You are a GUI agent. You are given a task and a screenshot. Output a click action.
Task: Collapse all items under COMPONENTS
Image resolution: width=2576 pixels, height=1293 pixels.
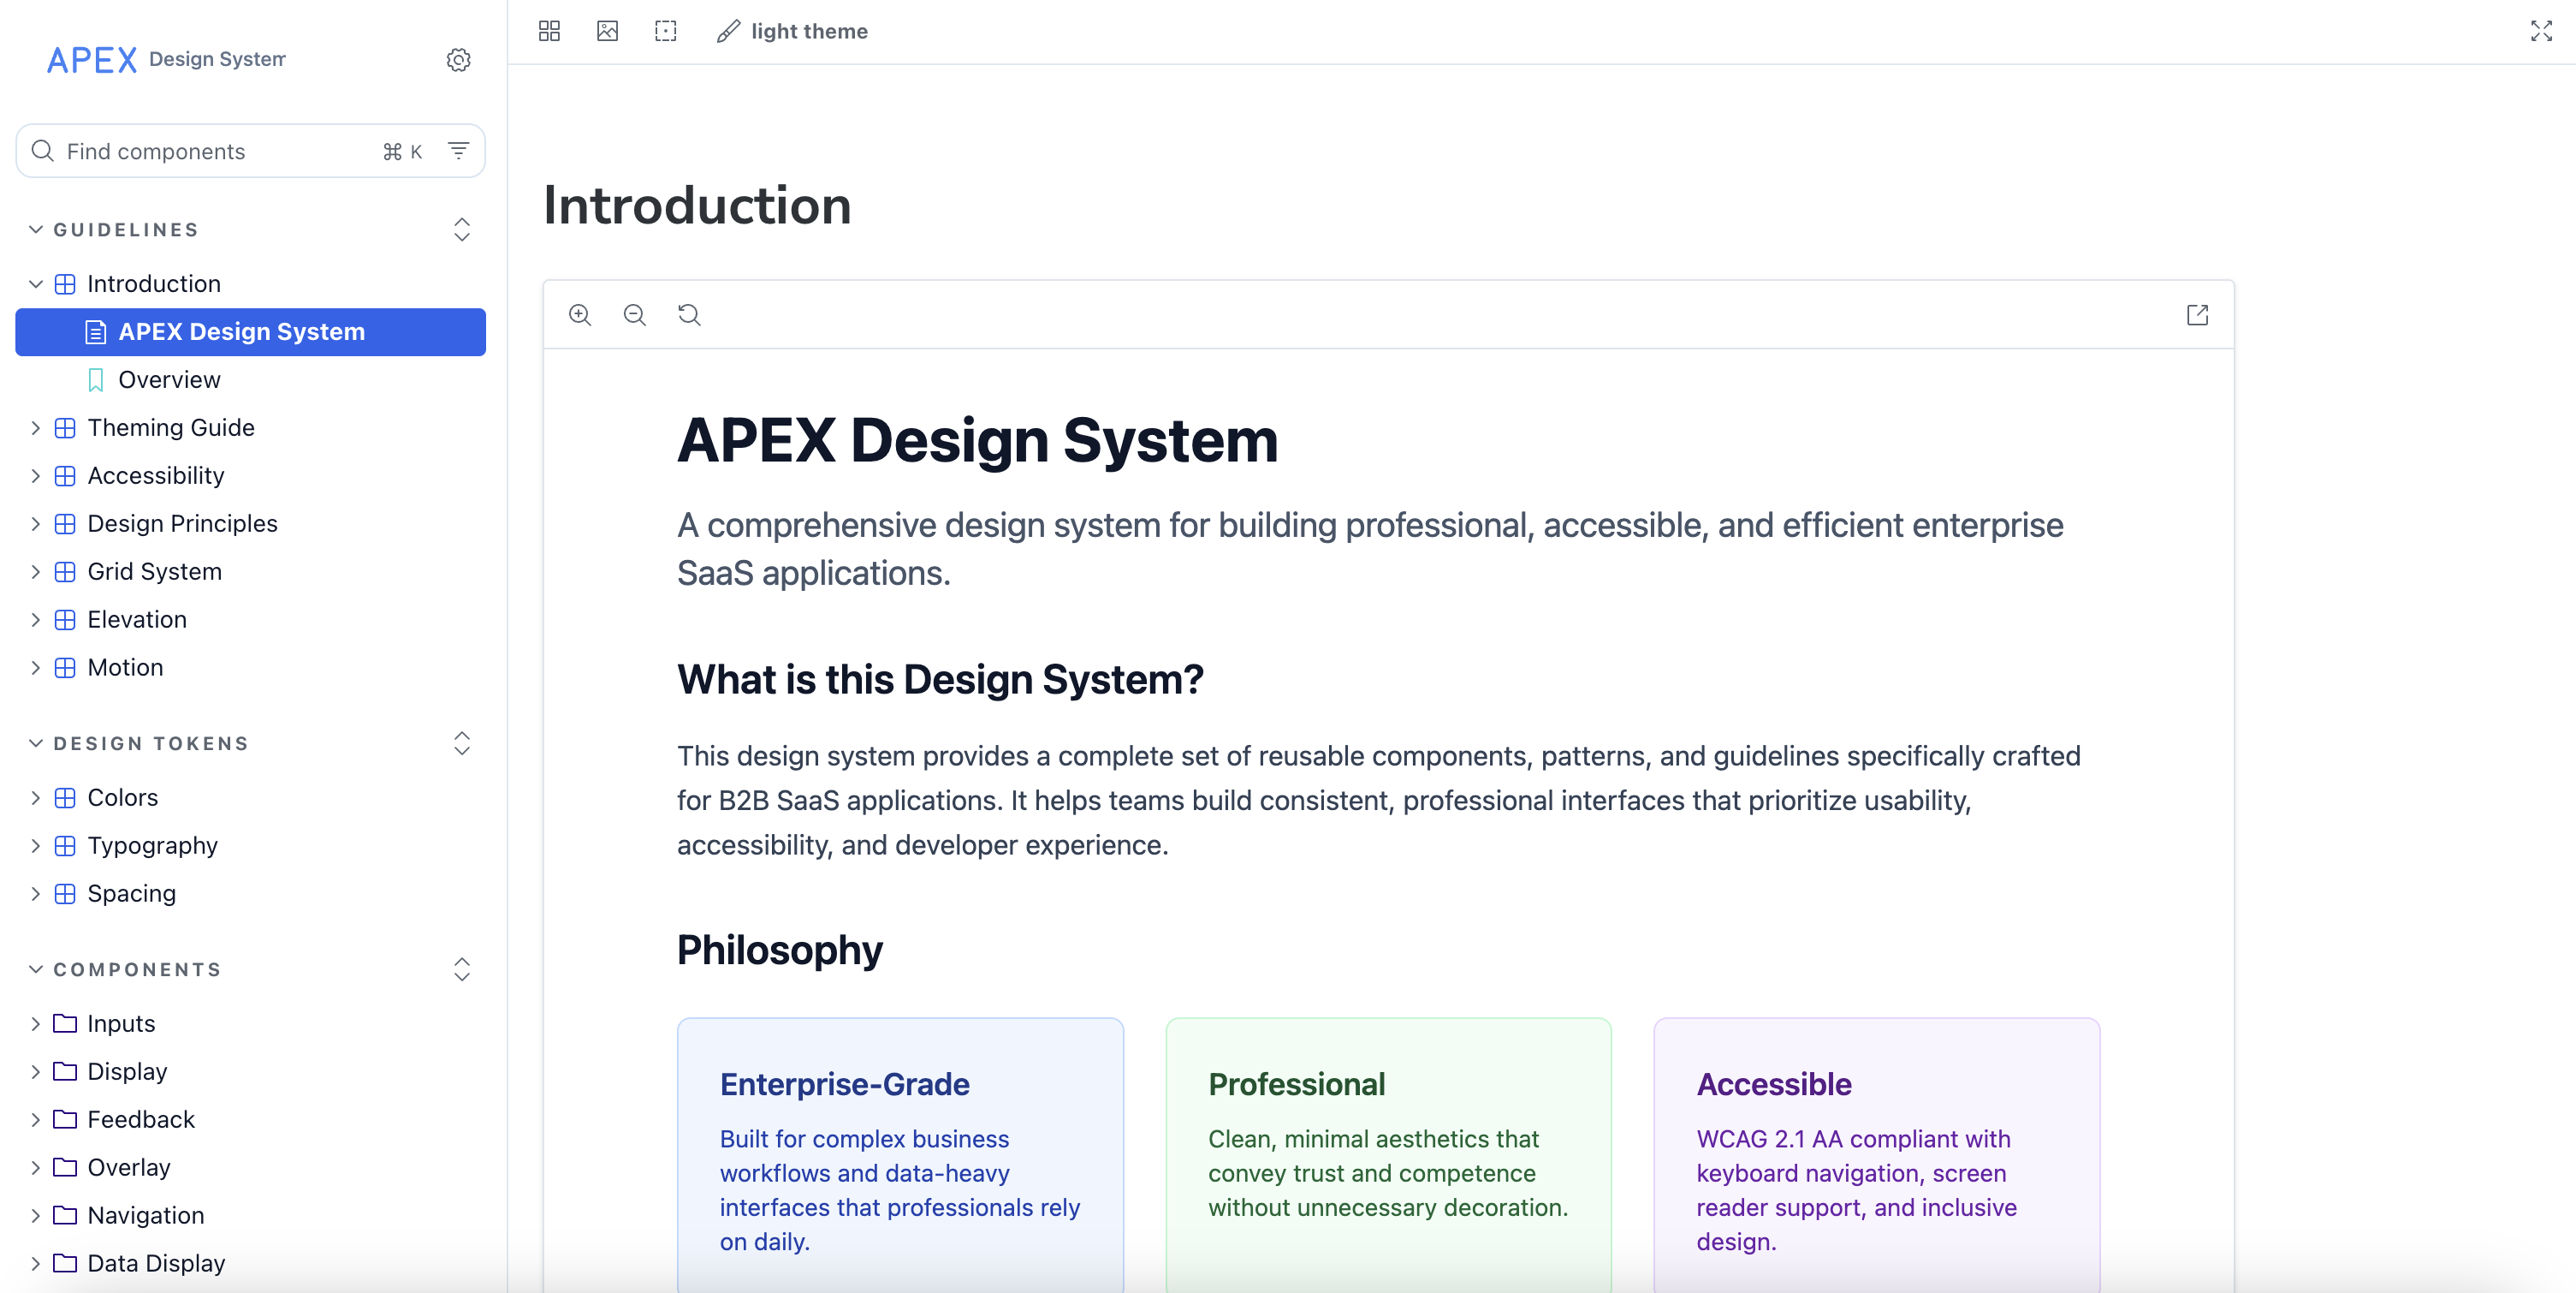click(462, 968)
